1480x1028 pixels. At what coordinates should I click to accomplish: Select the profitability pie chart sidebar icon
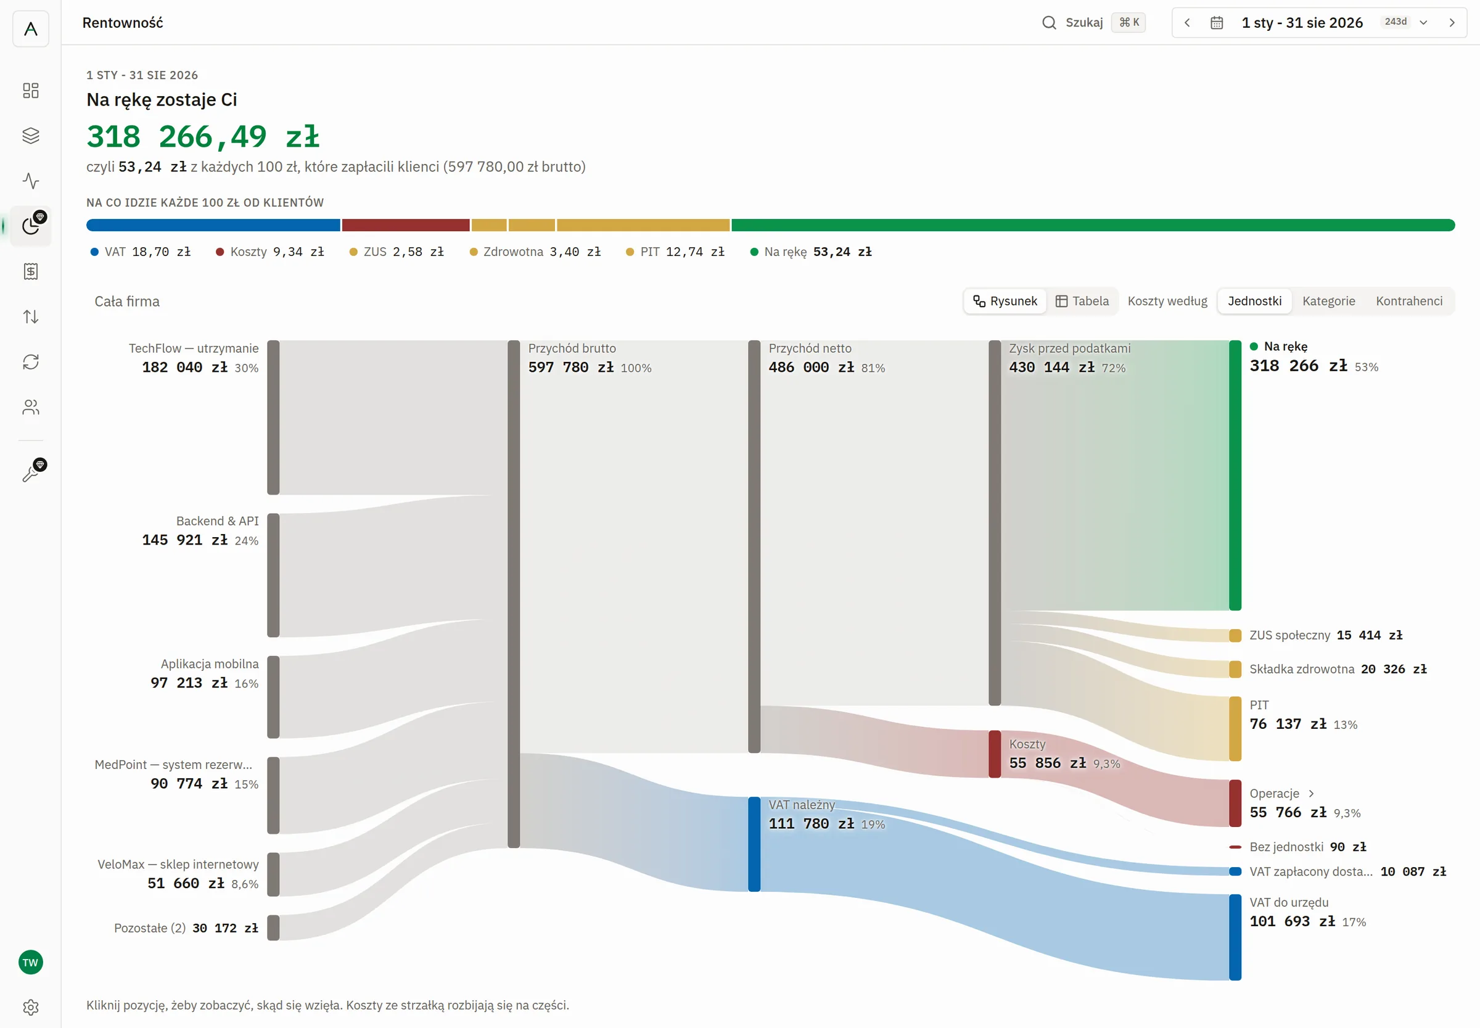pyautogui.click(x=30, y=226)
